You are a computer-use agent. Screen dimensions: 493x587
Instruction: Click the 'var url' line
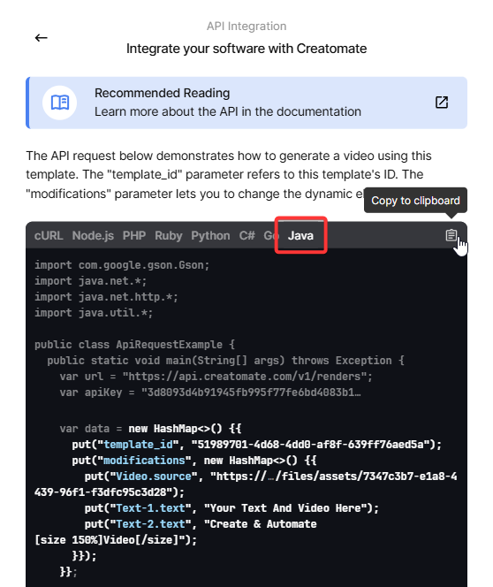coord(216,377)
